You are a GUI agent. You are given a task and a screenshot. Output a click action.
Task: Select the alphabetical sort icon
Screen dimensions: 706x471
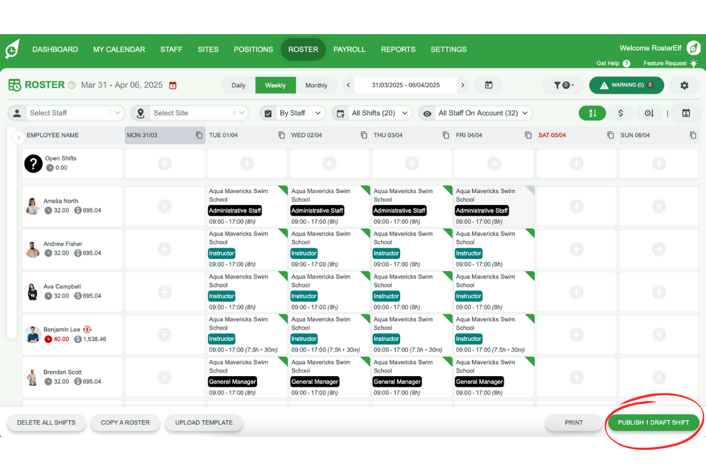click(592, 112)
